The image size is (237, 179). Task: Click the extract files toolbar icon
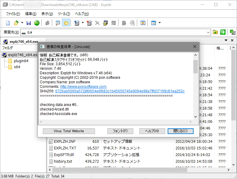77,23
